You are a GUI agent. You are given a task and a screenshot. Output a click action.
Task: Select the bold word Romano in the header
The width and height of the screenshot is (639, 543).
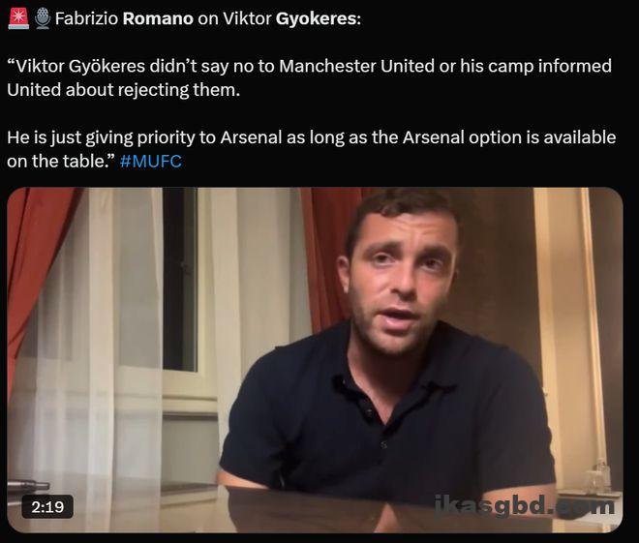[x=158, y=18]
